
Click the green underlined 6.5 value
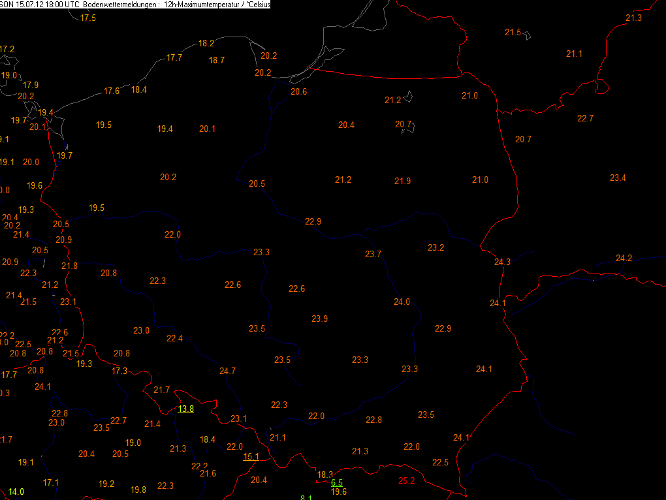tap(337, 482)
